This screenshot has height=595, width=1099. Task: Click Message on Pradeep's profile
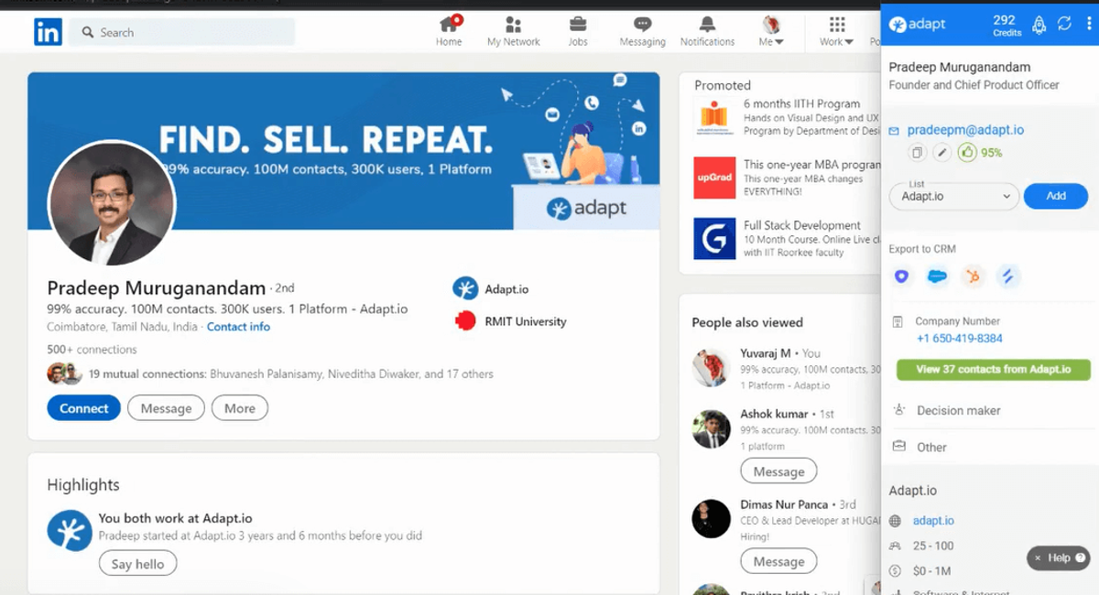pyautogui.click(x=166, y=408)
